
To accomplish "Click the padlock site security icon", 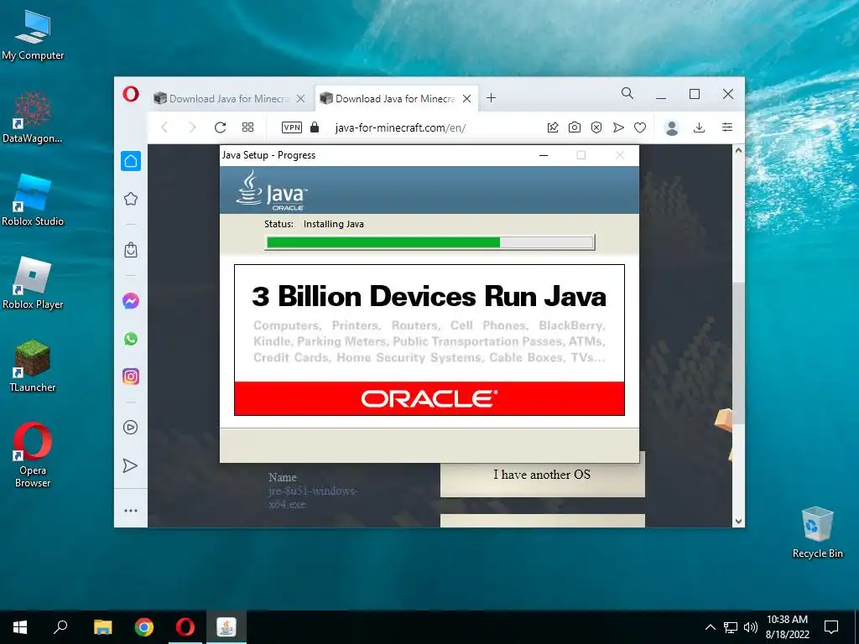I will tap(315, 127).
